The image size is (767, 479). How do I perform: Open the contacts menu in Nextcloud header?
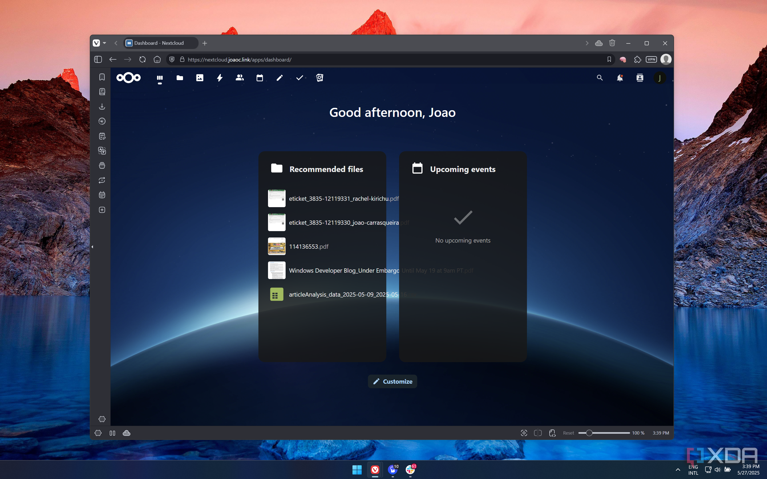(640, 78)
